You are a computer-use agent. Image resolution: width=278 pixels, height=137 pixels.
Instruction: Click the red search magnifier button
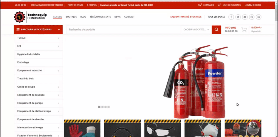217,30
